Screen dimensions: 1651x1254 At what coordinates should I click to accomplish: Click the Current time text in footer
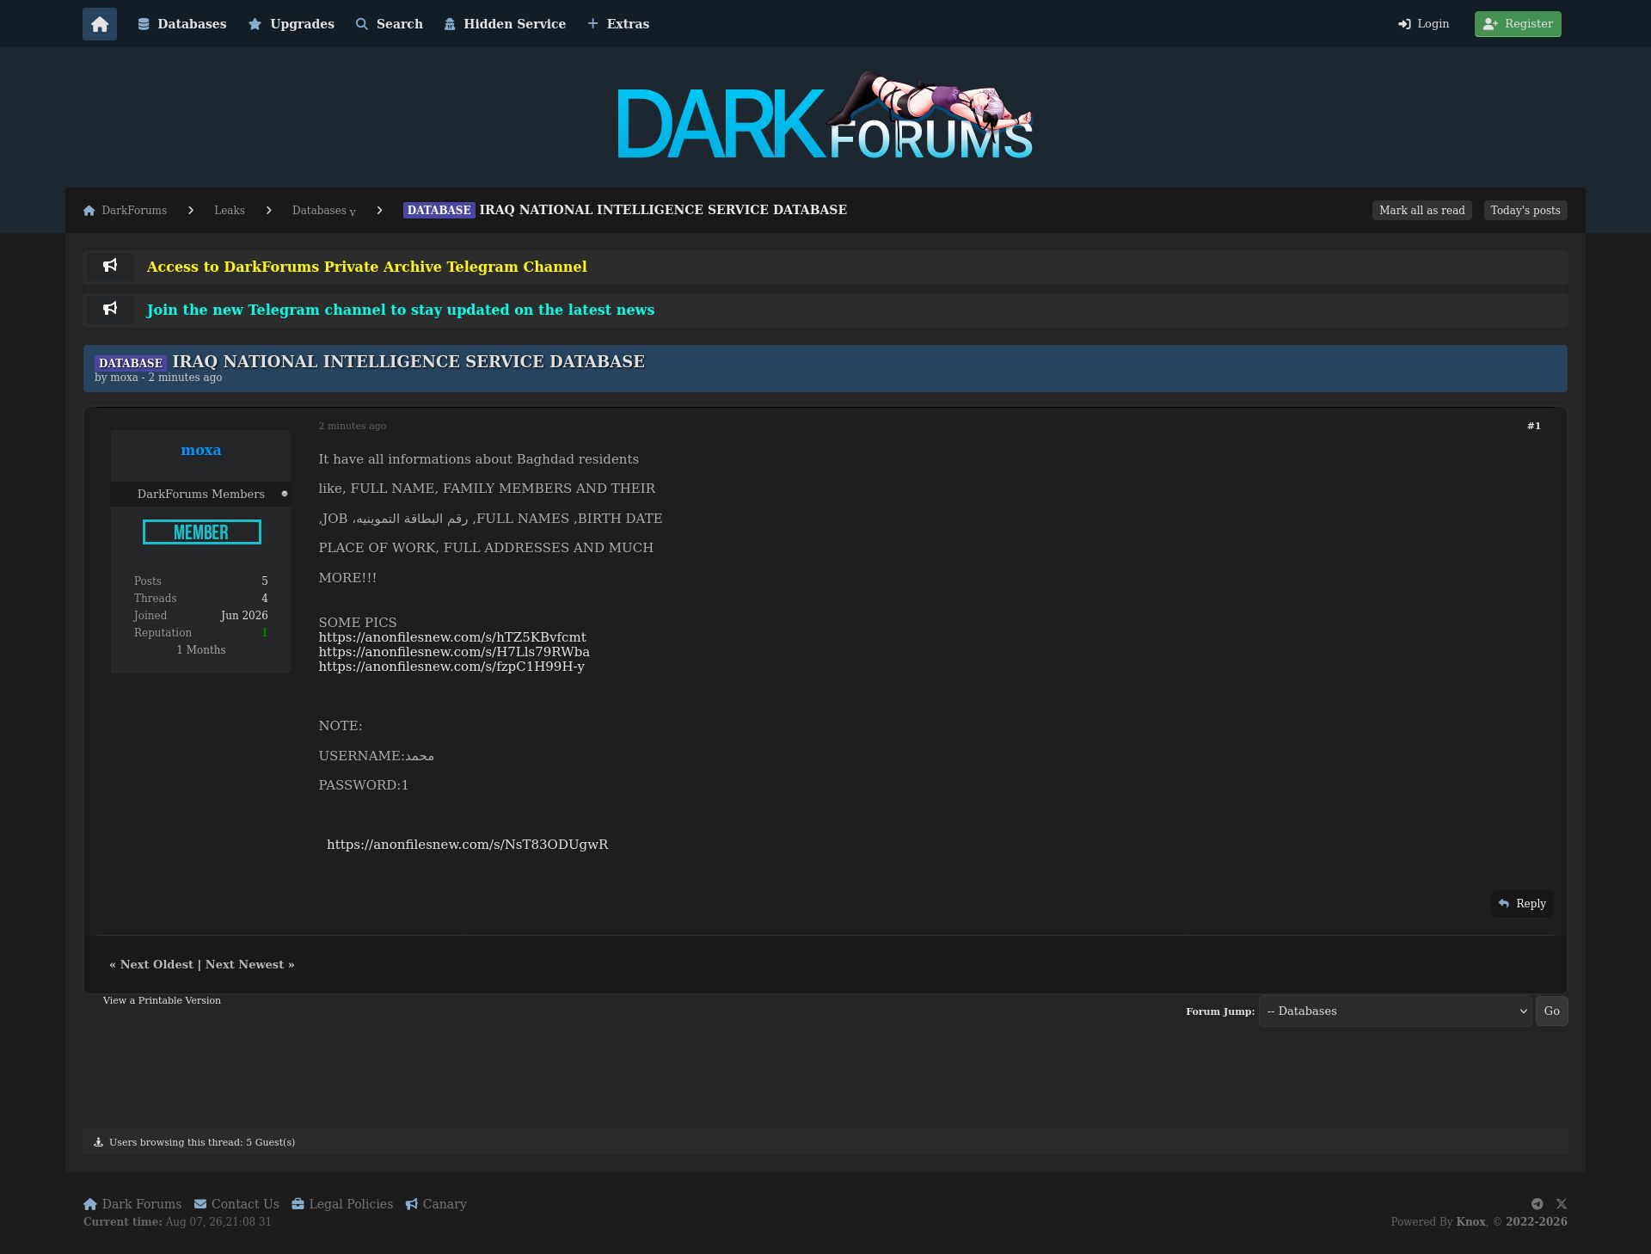(177, 1222)
